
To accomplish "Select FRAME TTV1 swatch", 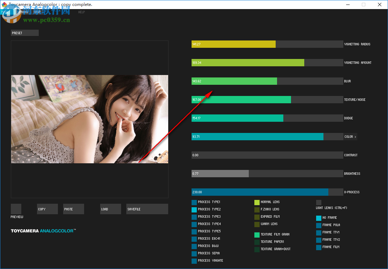I will (x=319, y=233).
